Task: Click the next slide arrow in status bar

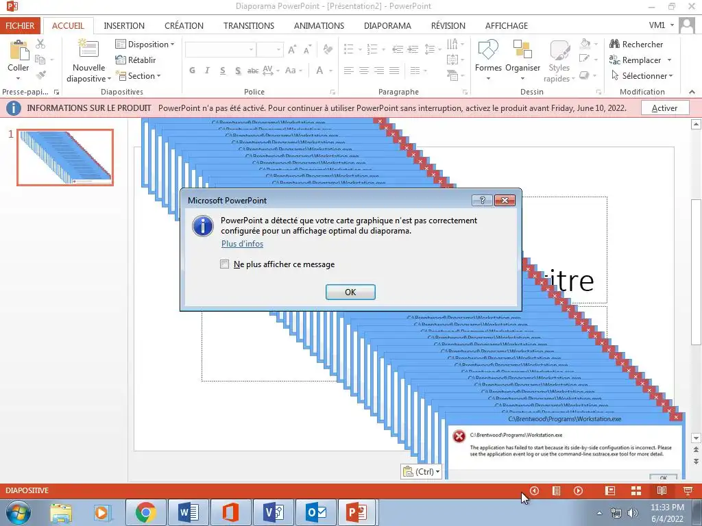Action: [x=578, y=490]
